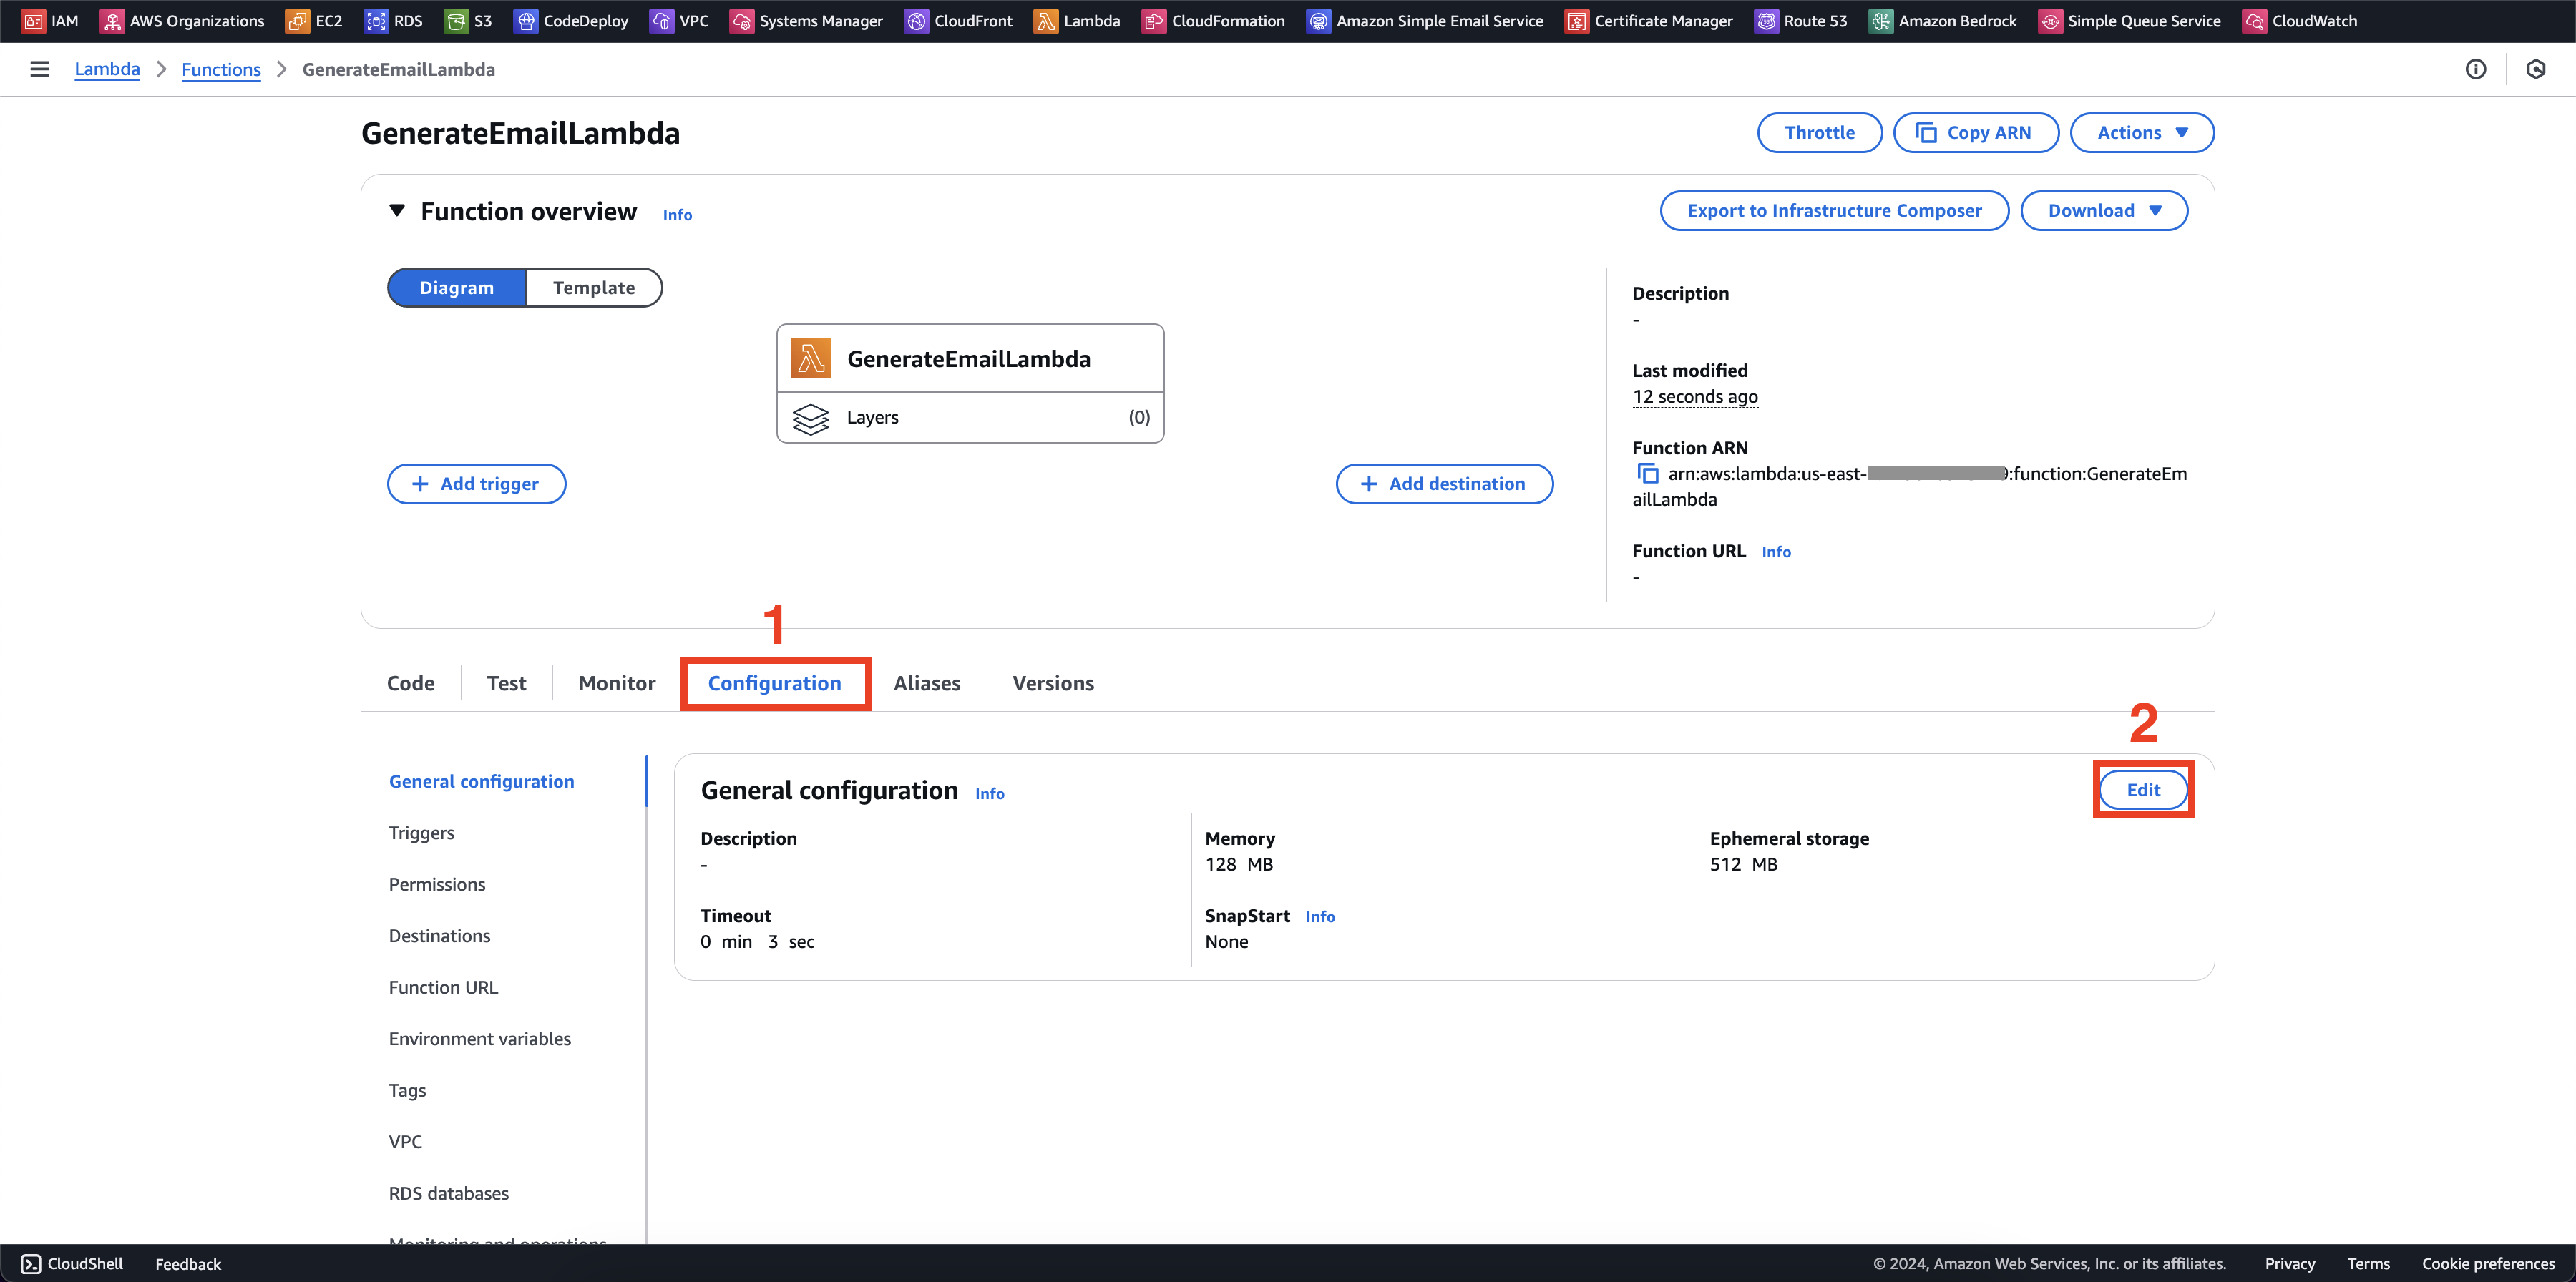Viewport: 2576px width, 1282px height.
Task: Open the Monitor tab
Action: [x=617, y=683]
